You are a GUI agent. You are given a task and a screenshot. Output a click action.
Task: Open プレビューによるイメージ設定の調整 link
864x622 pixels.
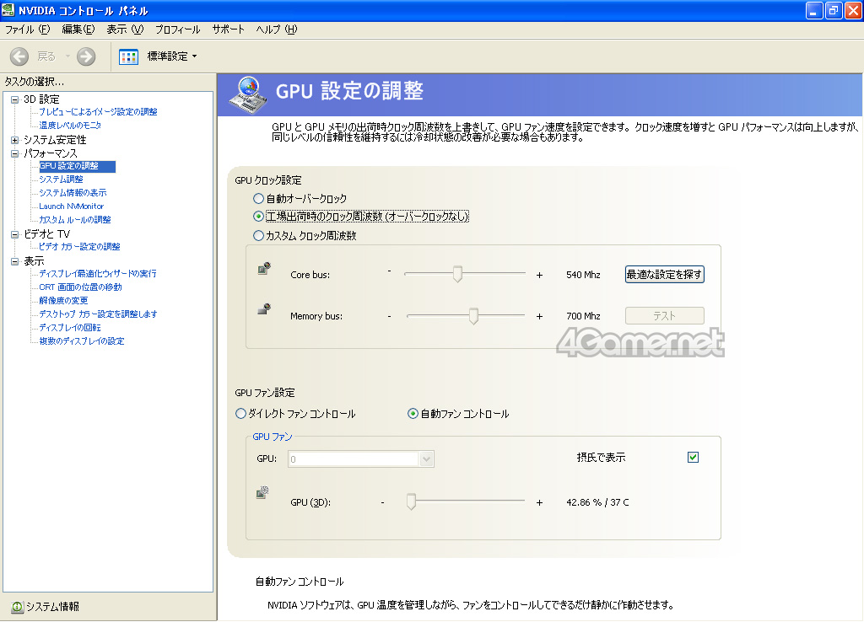coord(98,112)
